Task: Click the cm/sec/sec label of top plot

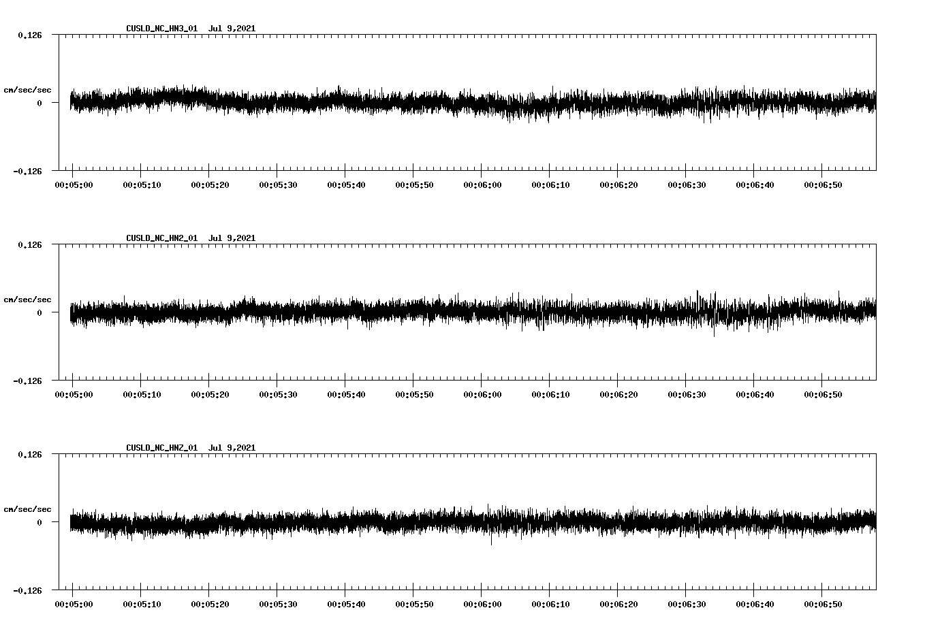Action: tap(27, 89)
